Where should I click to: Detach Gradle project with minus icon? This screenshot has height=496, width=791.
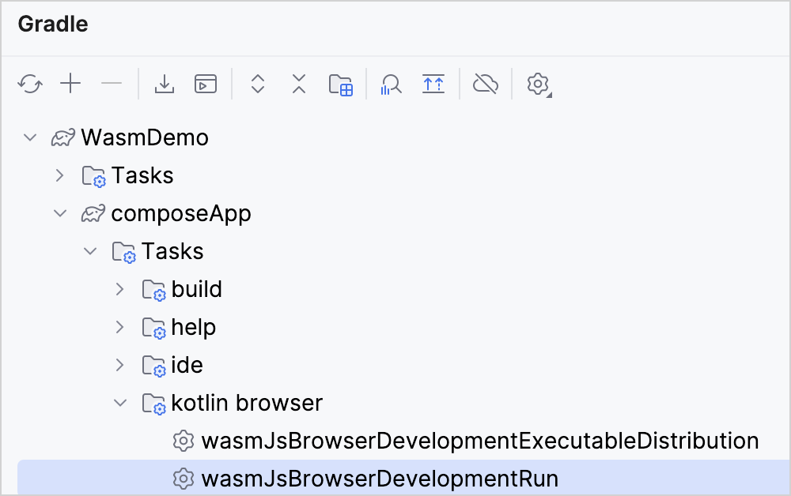tap(112, 83)
